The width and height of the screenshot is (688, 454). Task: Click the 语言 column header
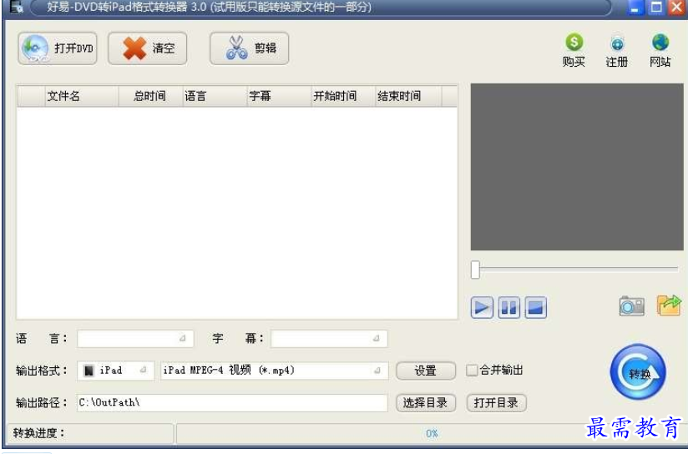pyautogui.click(x=215, y=96)
